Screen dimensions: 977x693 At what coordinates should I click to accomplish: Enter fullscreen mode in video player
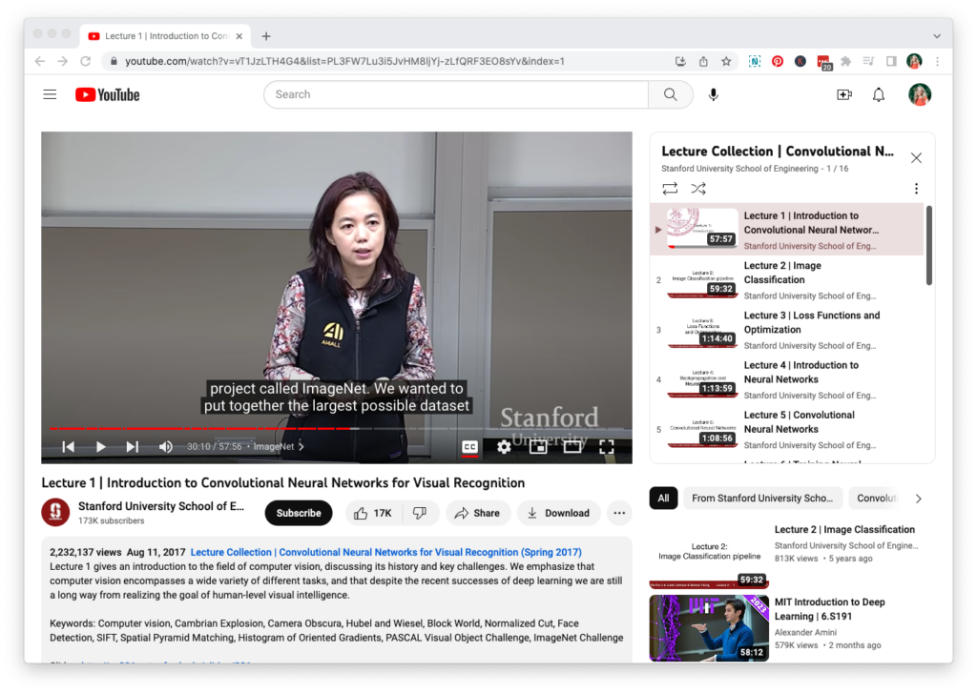click(x=606, y=446)
